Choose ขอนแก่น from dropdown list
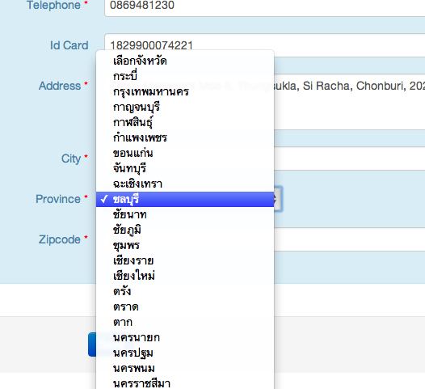The width and height of the screenshot is (425, 389). pyautogui.click(x=185, y=154)
